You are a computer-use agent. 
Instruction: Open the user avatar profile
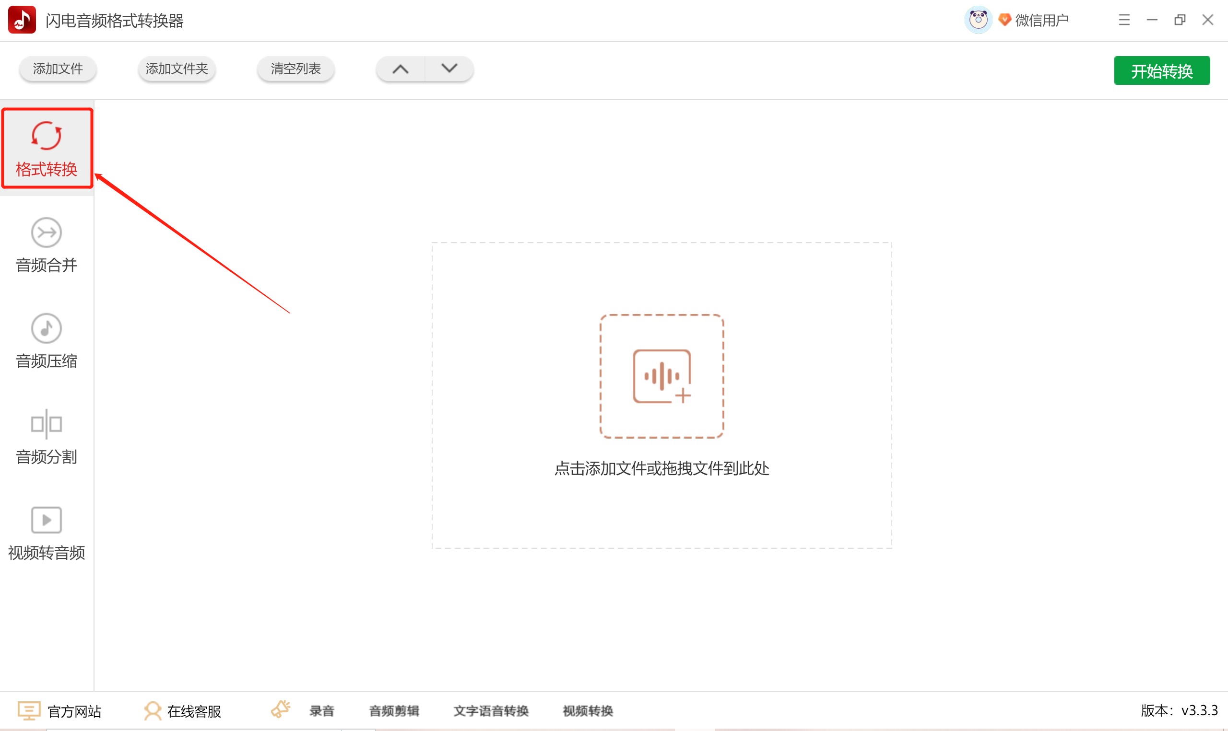tap(978, 20)
